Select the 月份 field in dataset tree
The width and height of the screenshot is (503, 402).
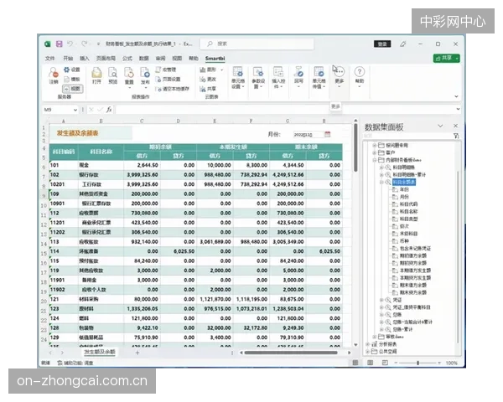tap(404, 197)
